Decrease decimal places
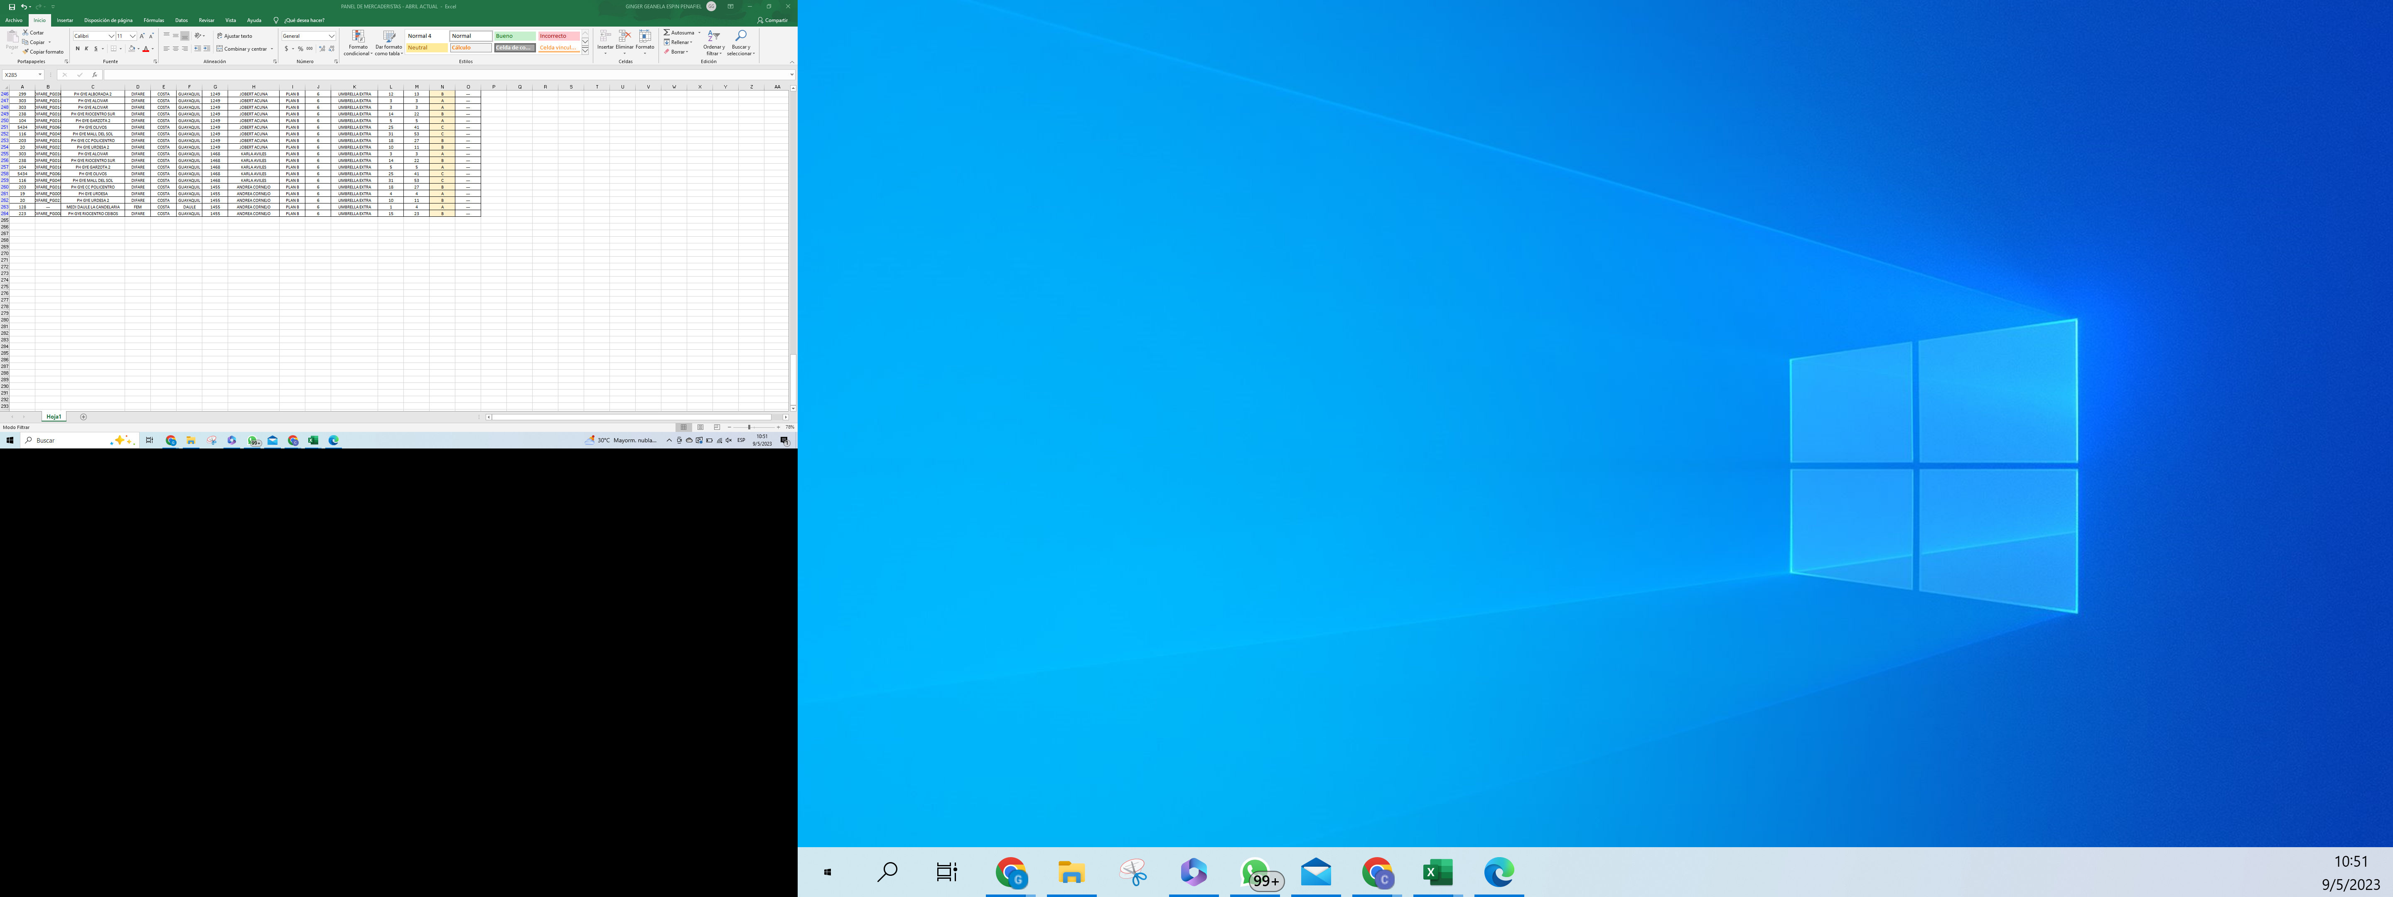The image size is (2393, 897). point(332,48)
